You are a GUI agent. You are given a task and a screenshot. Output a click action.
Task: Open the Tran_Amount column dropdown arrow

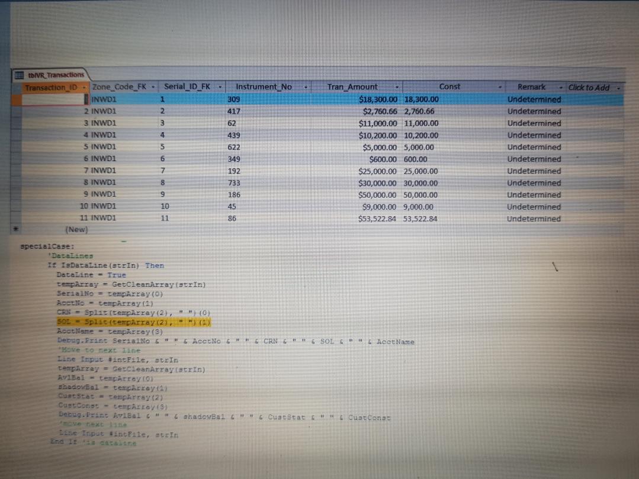pos(397,87)
